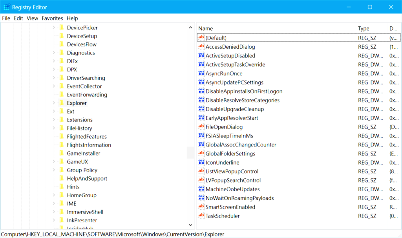Click the DWORD icon of DisableUpgradeCleanup
This screenshot has height=238, width=402.
[201, 109]
